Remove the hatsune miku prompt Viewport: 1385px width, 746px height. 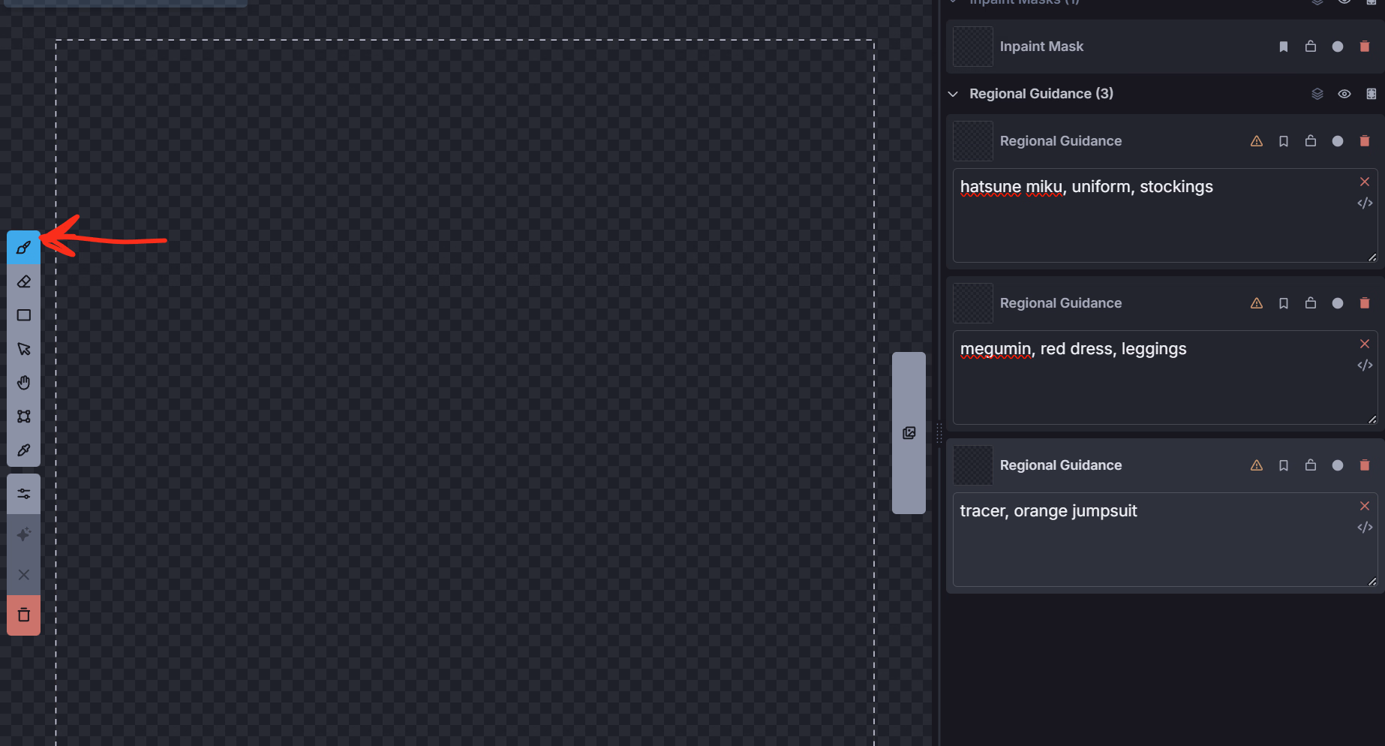[x=1365, y=182]
